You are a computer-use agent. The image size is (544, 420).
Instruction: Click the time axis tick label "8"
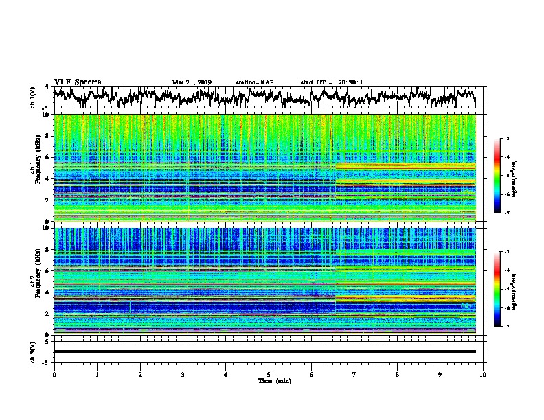397,375
